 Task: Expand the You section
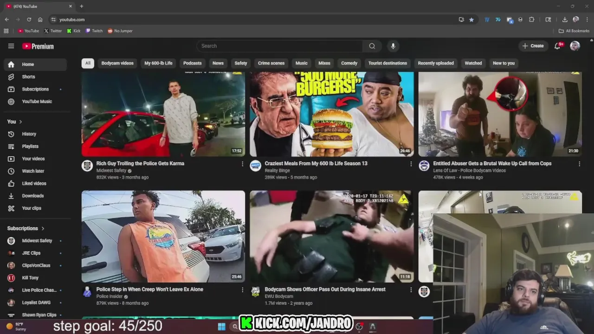click(14, 122)
